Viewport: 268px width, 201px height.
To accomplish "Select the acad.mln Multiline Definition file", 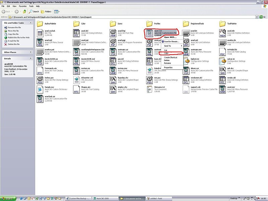I will tap(234, 33).
